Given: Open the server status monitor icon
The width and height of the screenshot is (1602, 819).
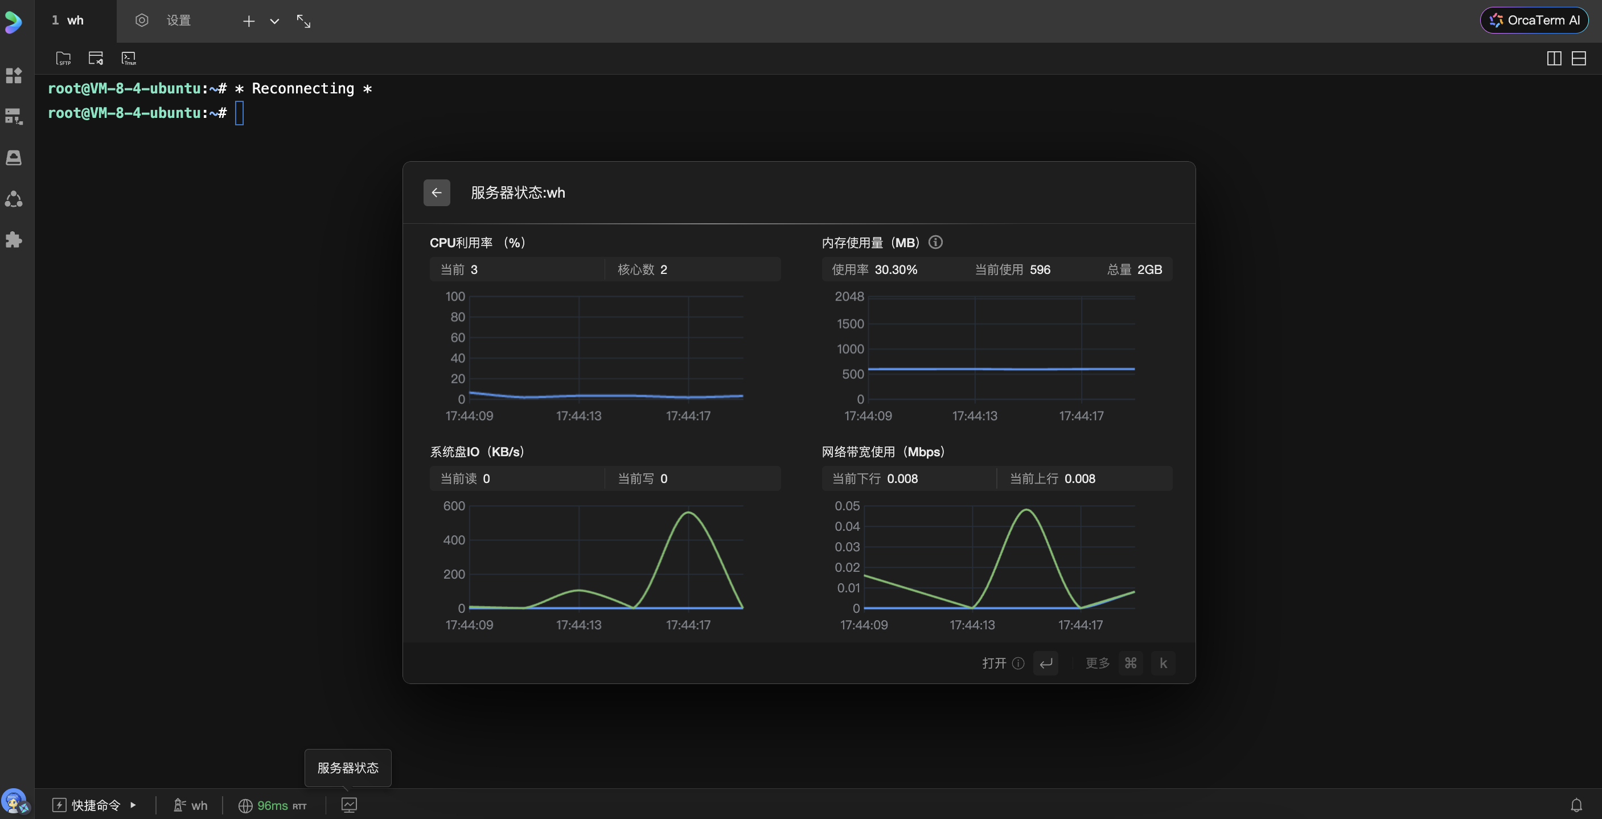Looking at the screenshot, I should click(x=349, y=805).
